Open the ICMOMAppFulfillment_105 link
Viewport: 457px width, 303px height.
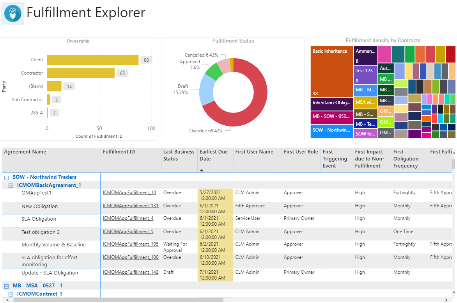[130, 244]
